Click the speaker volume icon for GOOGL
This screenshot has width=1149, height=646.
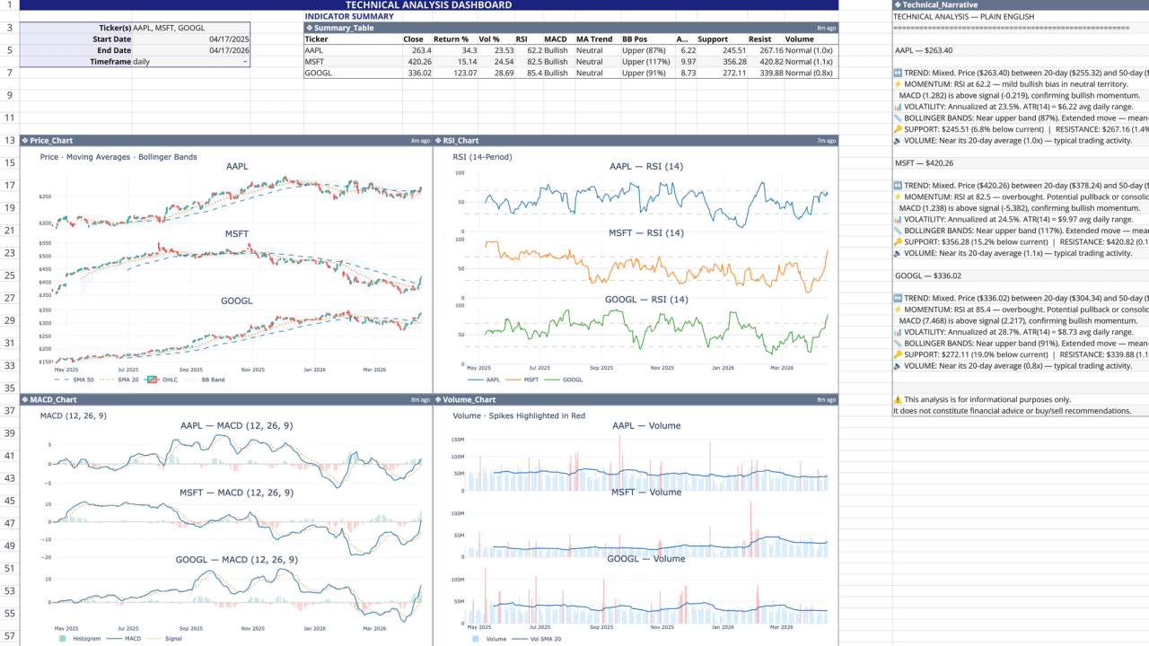898,365
